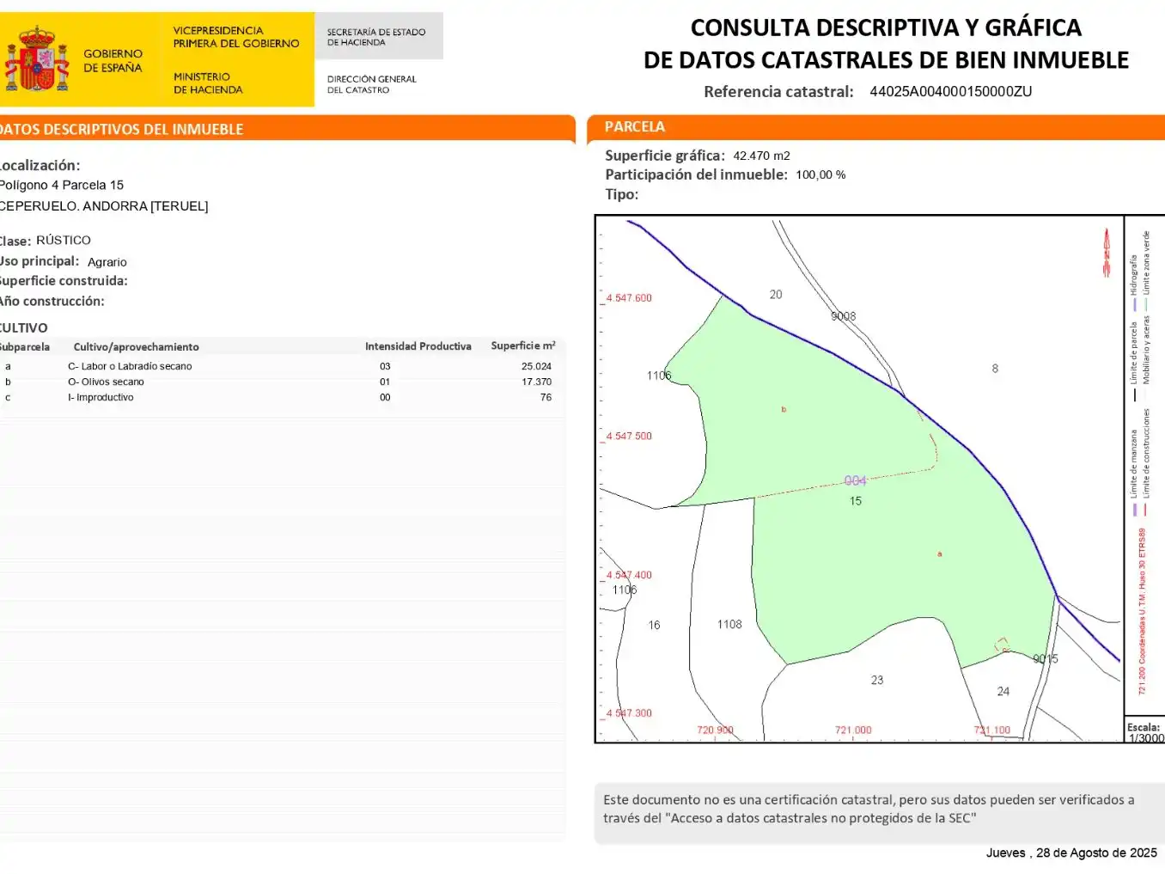Click the coordinate label '4 547 500'
The height and width of the screenshot is (874, 1165).
[x=629, y=437]
